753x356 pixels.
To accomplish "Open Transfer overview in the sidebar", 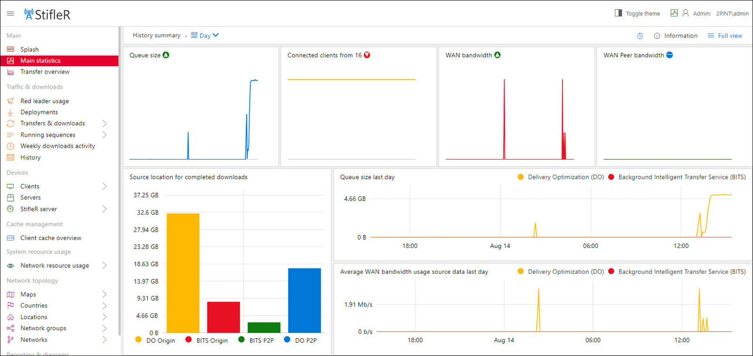I will pos(45,72).
